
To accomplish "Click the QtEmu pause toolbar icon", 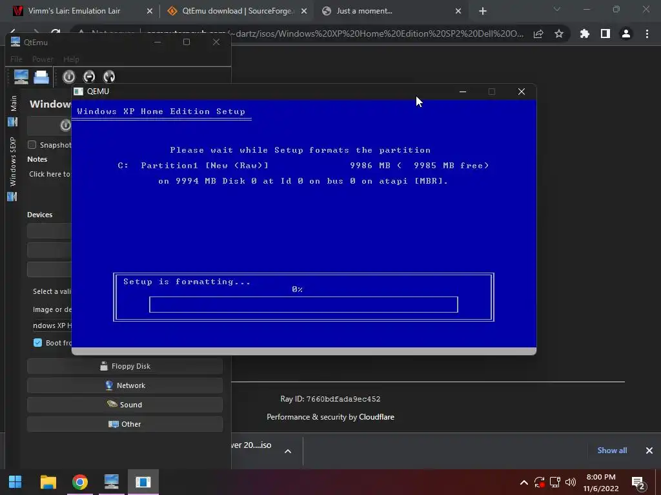I will 89,77.
